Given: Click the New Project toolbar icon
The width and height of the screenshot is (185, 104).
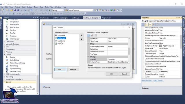Looking at the screenshot, I should click(x=3, y=10).
